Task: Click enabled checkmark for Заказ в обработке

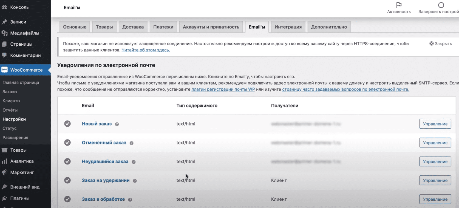Action: pos(67,199)
